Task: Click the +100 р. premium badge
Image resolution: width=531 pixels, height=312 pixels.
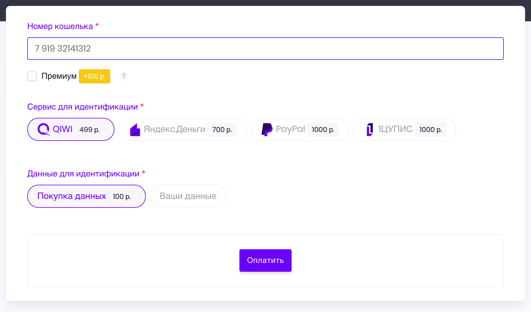Action: click(95, 76)
